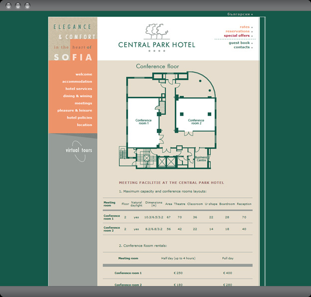This screenshot has width=311, height=297.
Task: Open contacts page
Action: 242,47
